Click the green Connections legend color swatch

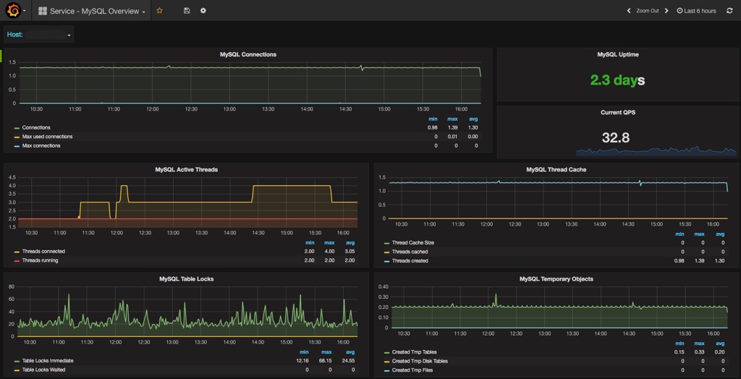(17, 128)
